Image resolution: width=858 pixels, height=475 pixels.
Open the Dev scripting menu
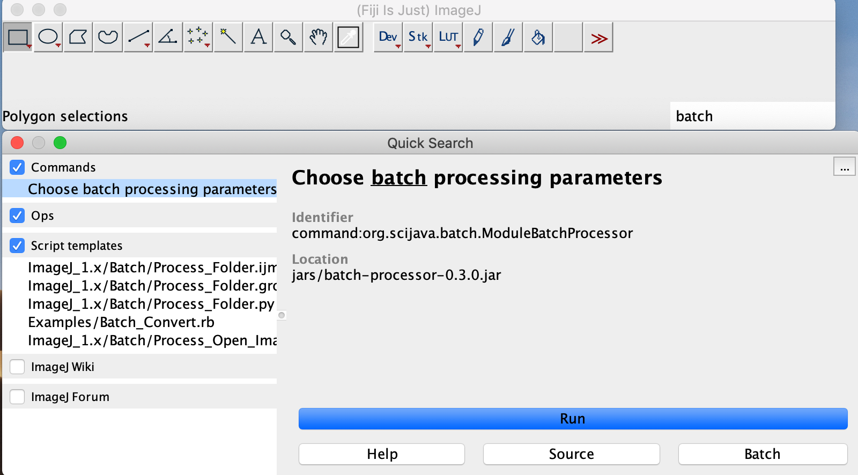(x=387, y=37)
